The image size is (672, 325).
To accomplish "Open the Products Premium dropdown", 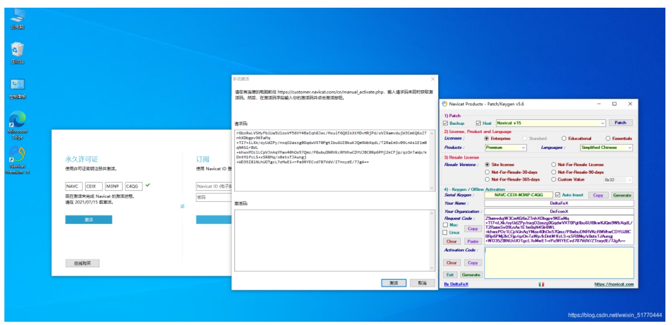I will (x=505, y=147).
